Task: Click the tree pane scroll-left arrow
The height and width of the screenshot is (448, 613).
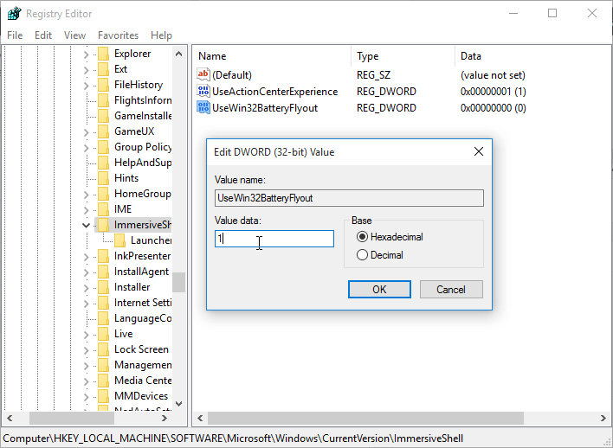Action: (10, 418)
